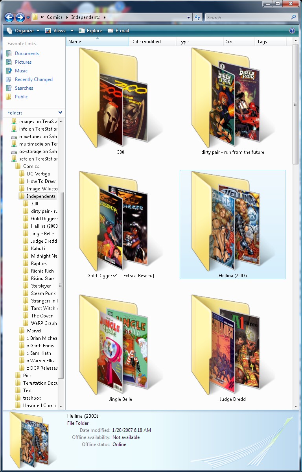
Task: Select the 300 folder thumbnail
Action: pyautogui.click(x=120, y=101)
